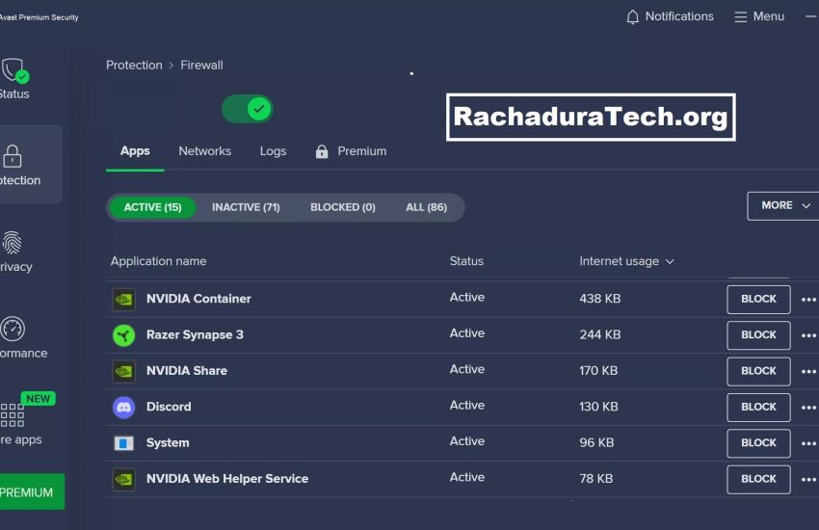Open the Performance gauge icon in sidebar
Viewport: 819px width, 530px height.
(x=13, y=329)
